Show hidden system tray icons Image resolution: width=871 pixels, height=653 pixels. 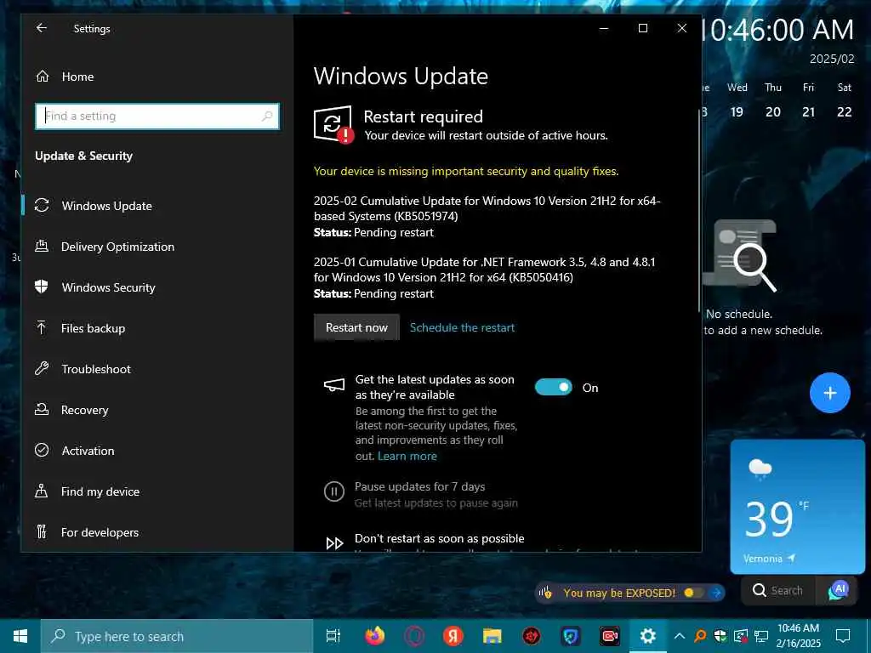[x=680, y=636]
